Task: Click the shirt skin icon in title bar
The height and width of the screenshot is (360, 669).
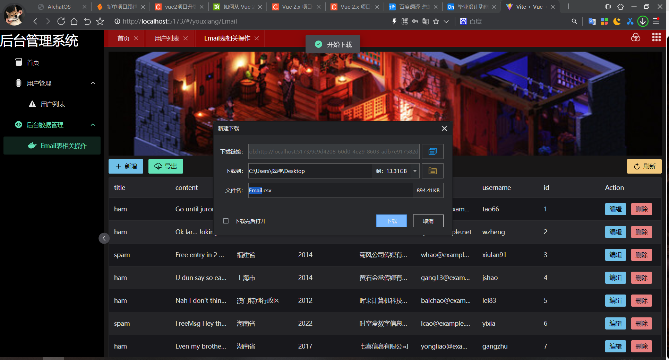Action: (x=620, y=7)
